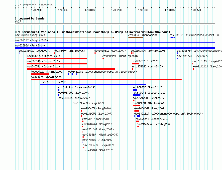The height and width of the screenshot is (170, 222).
Task: Click esv1434662 (Levy2007) label
Action: coord(150,108)
